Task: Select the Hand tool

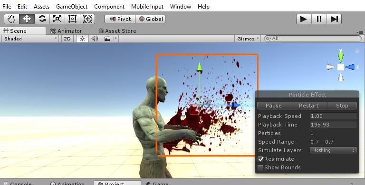Action: pos(11,19)
